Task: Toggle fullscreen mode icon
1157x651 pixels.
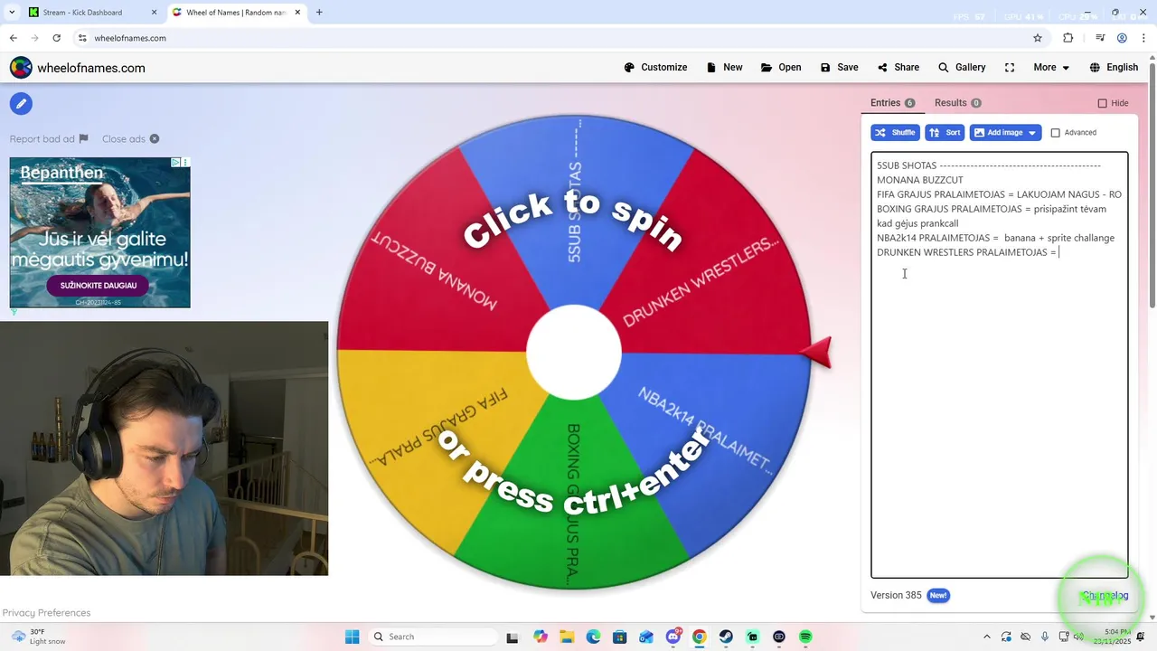Action: (x=1010, y=68)
